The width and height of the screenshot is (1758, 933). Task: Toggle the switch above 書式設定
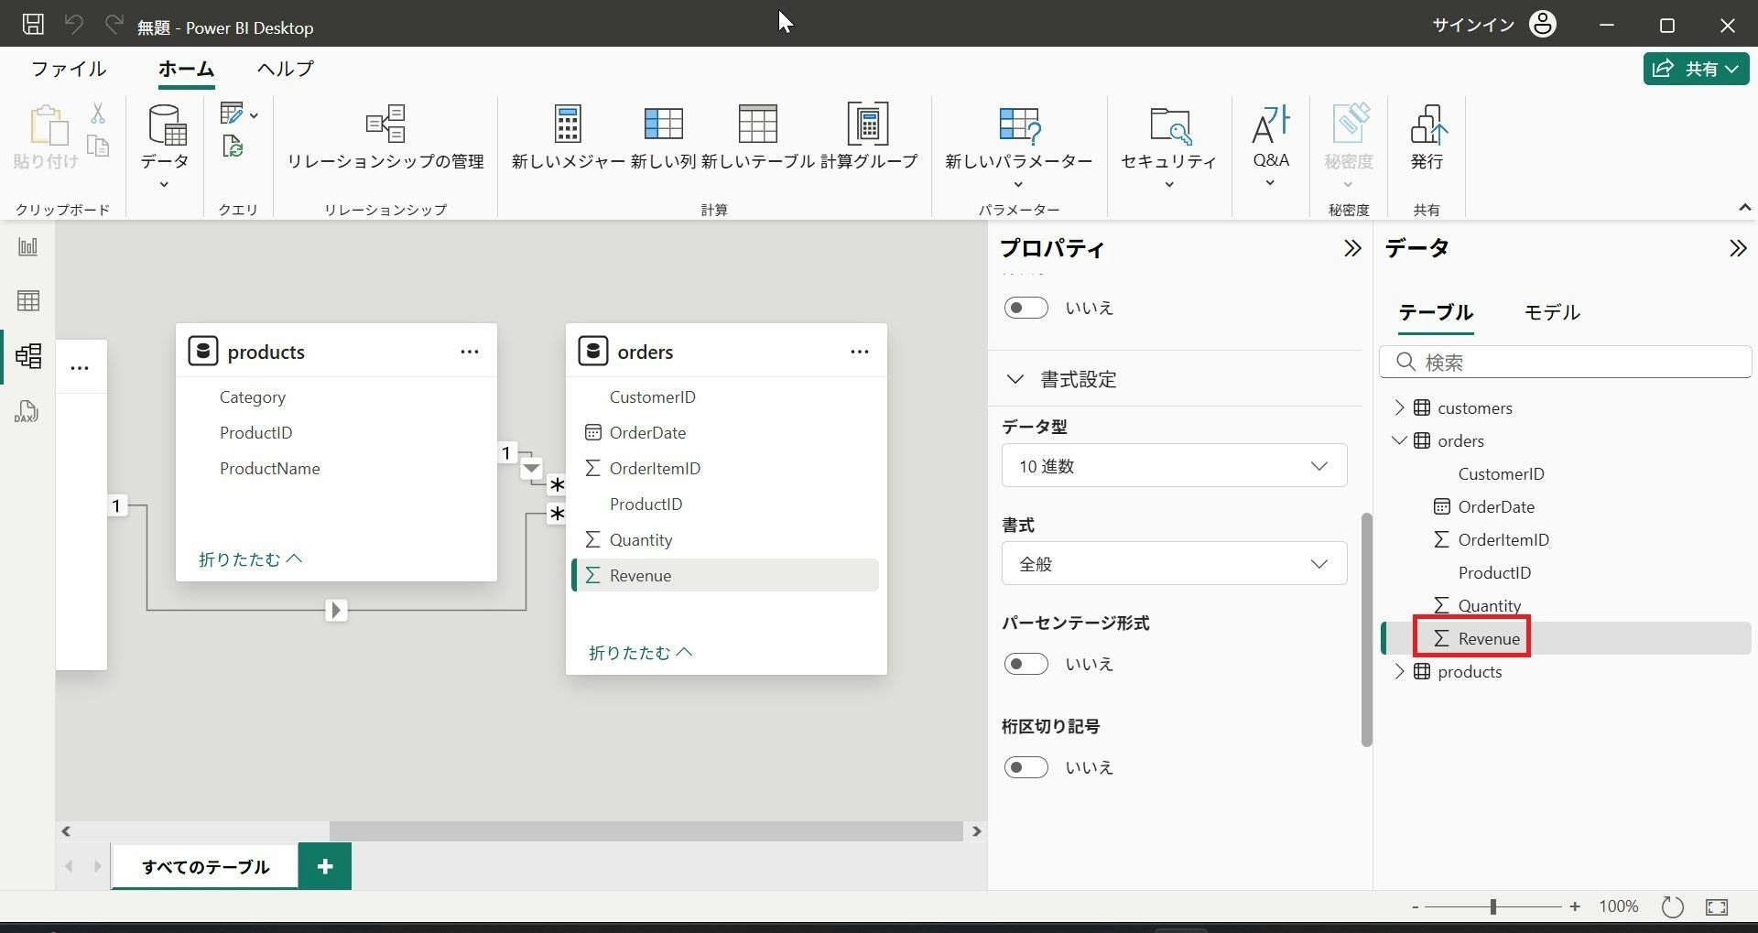pos(1025,308)
